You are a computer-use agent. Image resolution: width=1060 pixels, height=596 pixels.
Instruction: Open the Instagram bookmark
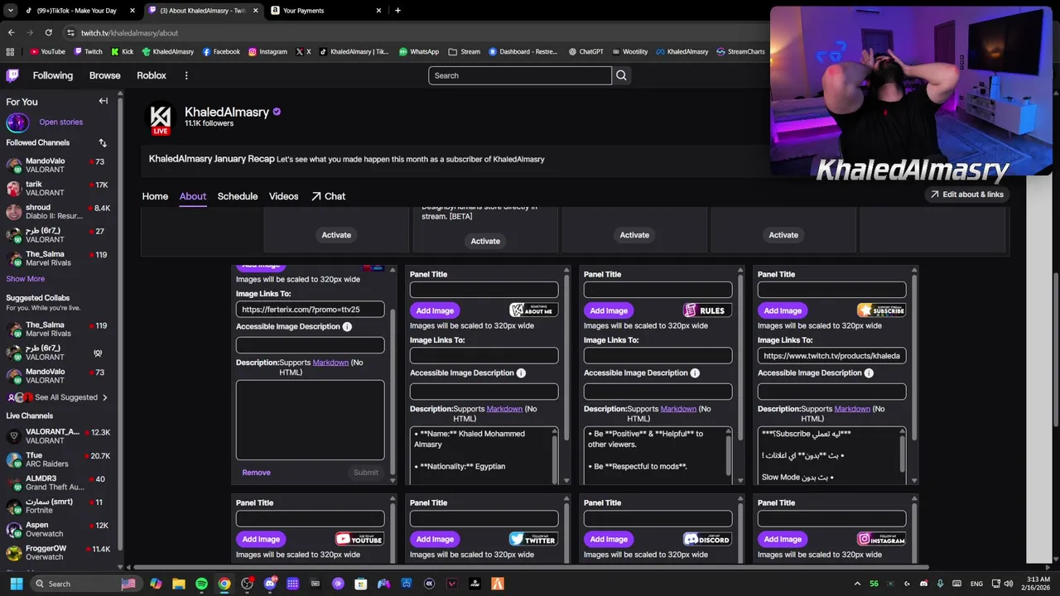pos(268,51)
